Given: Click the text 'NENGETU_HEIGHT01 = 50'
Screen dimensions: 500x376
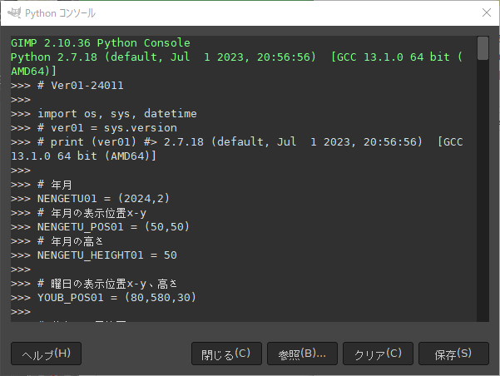Looking at the screenshot, I should point(107,255).
